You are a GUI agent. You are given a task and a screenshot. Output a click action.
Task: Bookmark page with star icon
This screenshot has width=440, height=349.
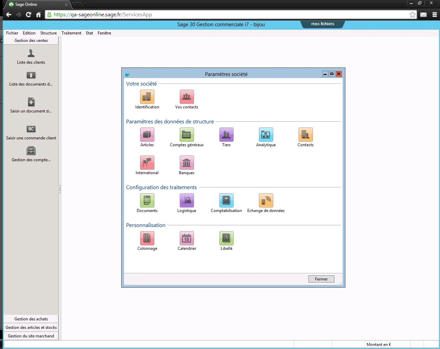point(412,14)
